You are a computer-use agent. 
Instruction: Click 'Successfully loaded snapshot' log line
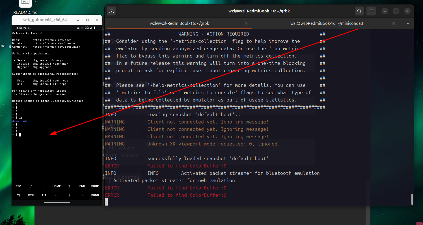pos(187,158)
